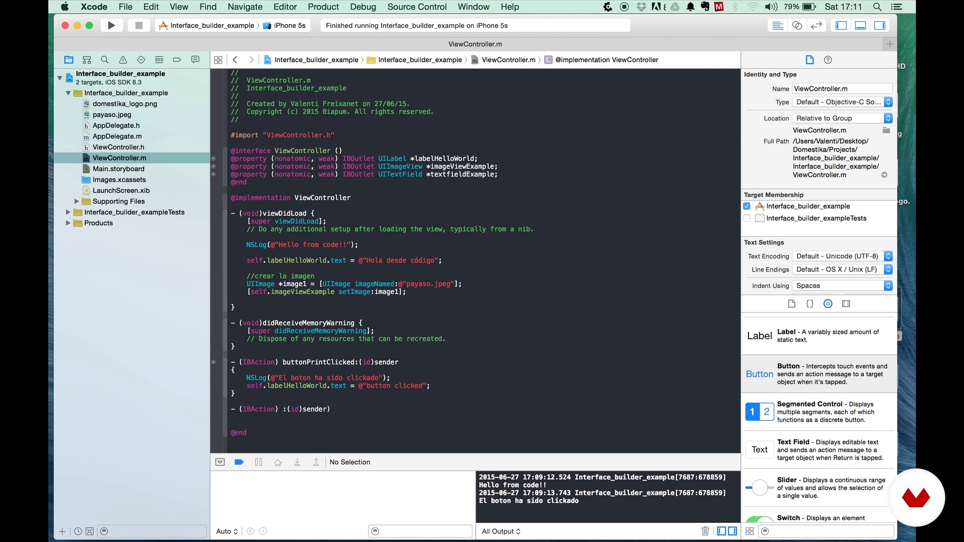The image size is (964, 542).
Task: Click the Step over debug icon
Action: click(x=278, y=462)
